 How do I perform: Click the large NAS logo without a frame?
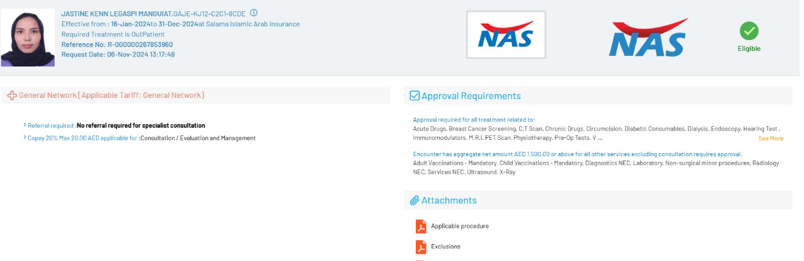[650, 37]
